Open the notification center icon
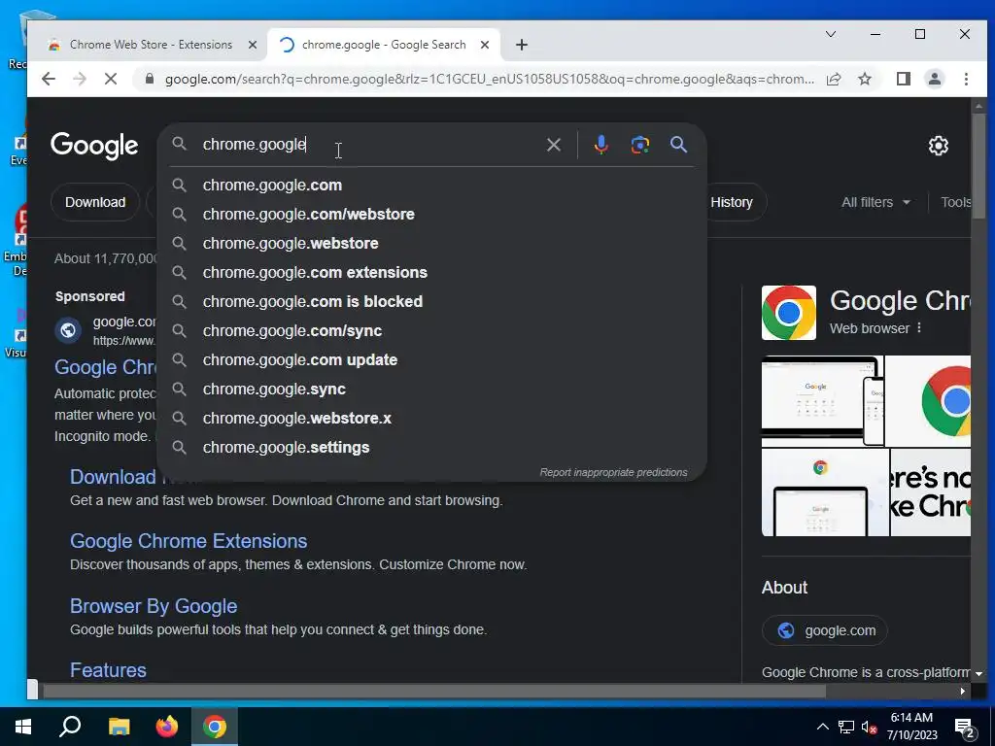This screenshot has width=995, height=746. [x=965, y=728]
